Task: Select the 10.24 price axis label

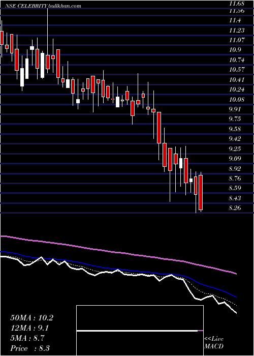Action: [237, 90]
